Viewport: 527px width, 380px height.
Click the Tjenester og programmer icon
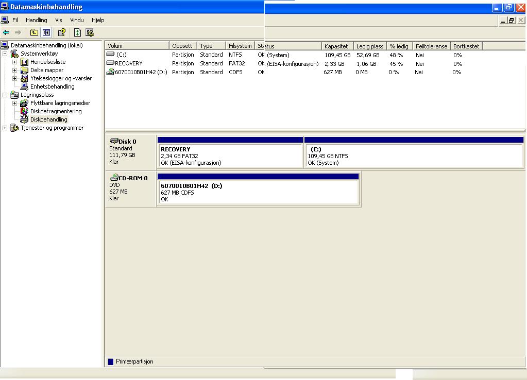click(x=14, y=128)
